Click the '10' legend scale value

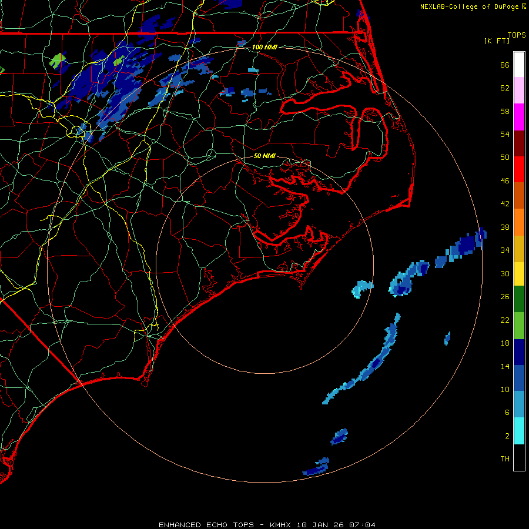click(x=505, y=389)
